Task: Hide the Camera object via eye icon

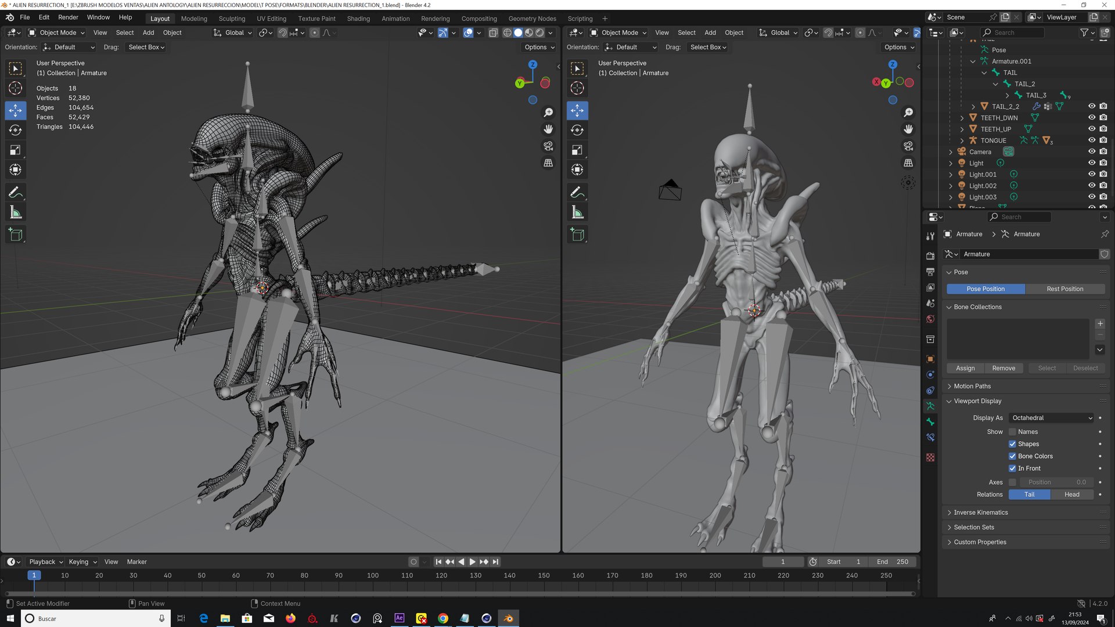Action: tap(1092, 152)
